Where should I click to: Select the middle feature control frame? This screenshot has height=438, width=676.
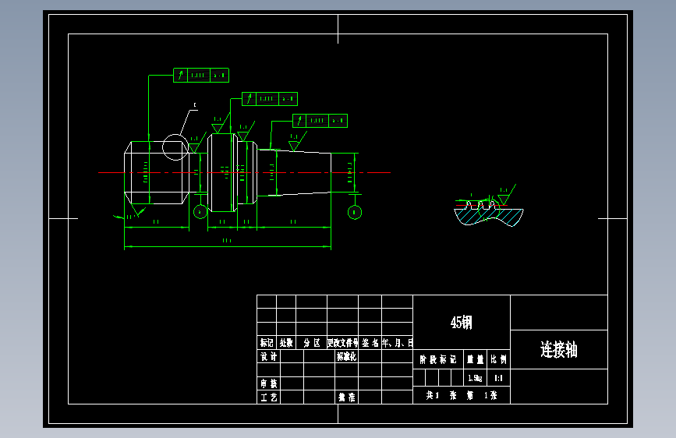click(270, 99)
